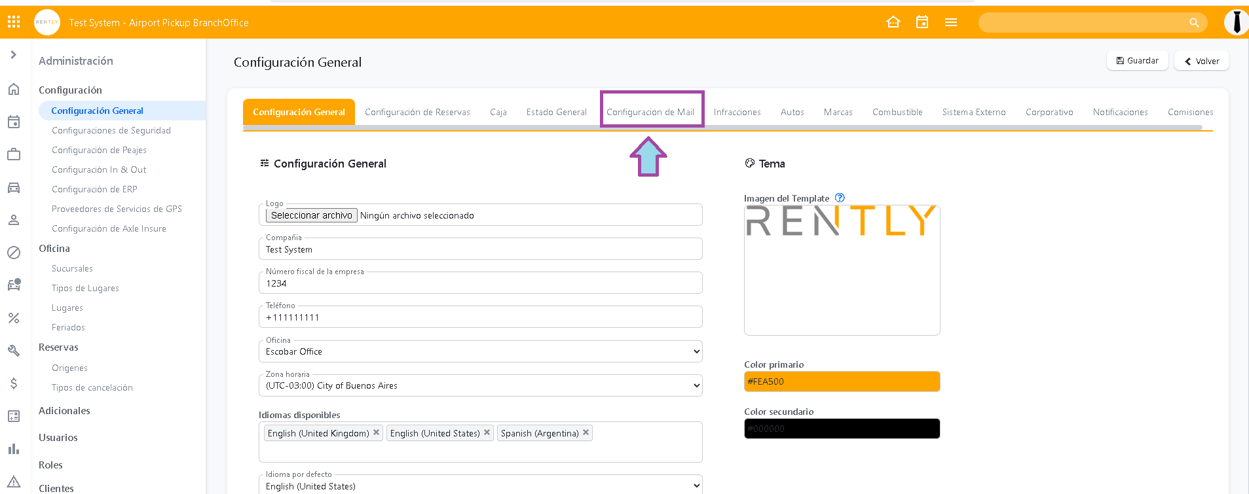This screenshot has height=494, width=1249.
Task: Click the Compañía text field
Action: point(480,249)
